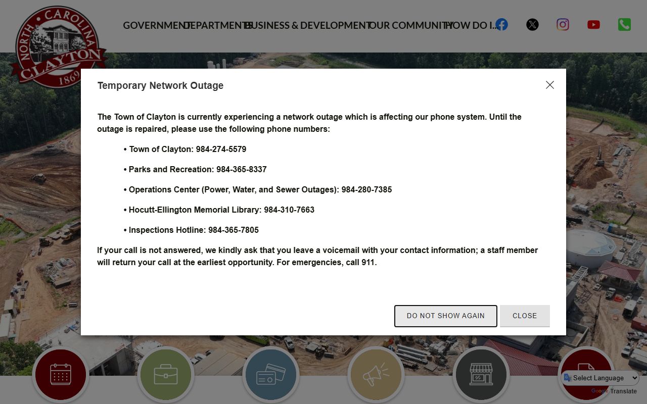Open the X (Twitter) social link
This screenshot has width=647, height=404.
(532, 24)
